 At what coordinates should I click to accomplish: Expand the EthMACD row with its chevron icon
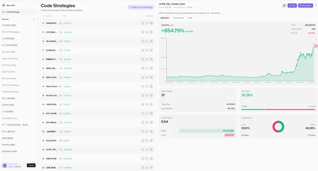[x=147, y=50]
